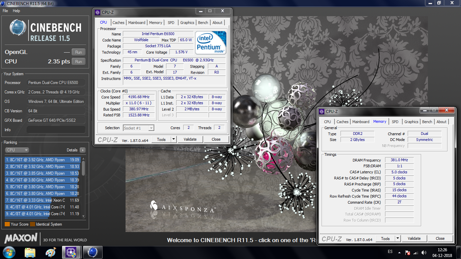This screenshot has width=461, height=259.
Task: Open network signal tray icon
Action: click(x=415, y=252)
